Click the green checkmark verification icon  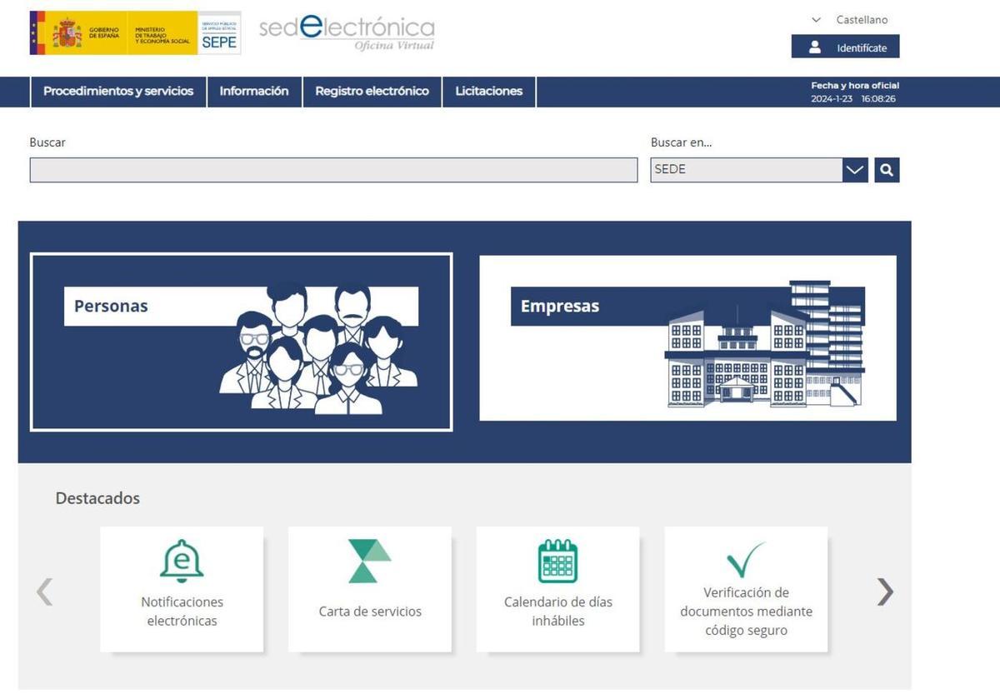[746, 560]
